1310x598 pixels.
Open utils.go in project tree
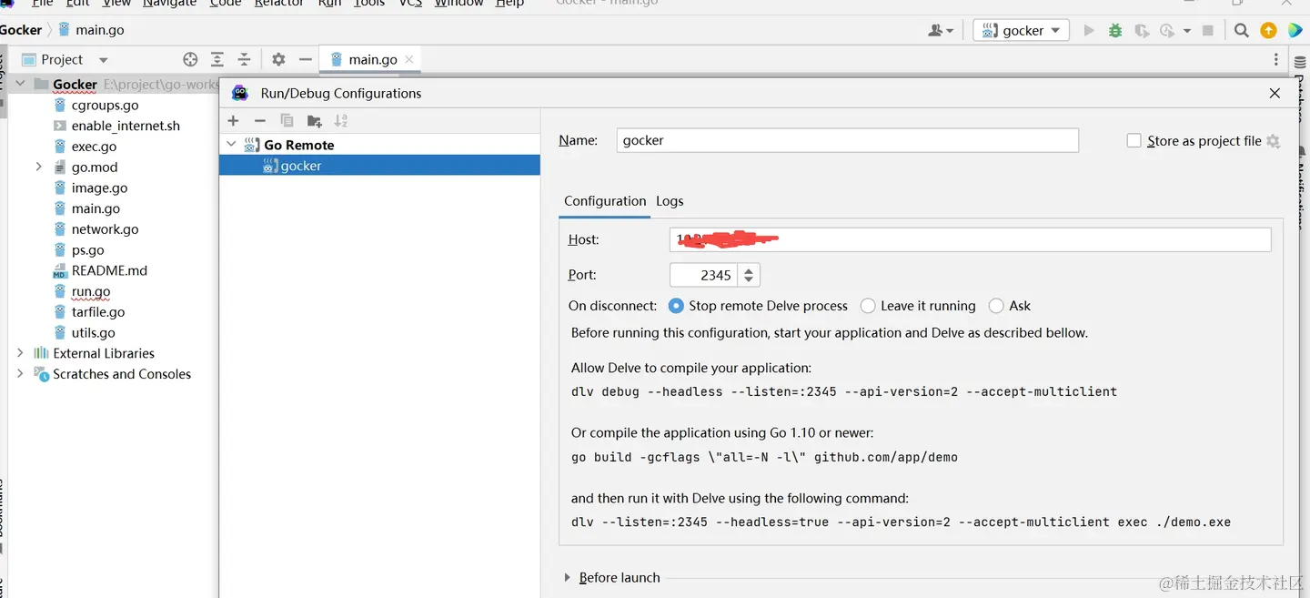(x=93, y=332)
